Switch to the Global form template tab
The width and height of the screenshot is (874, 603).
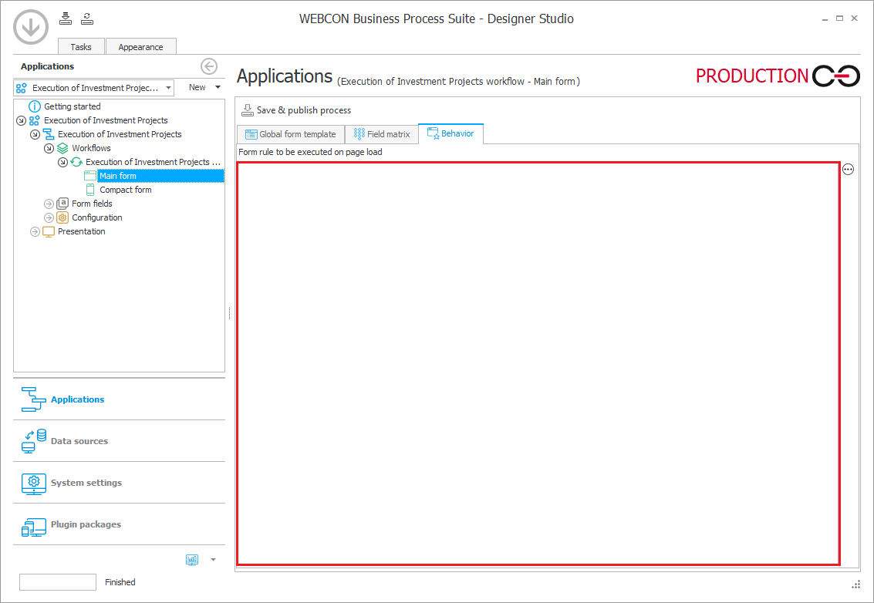point(290,134)
